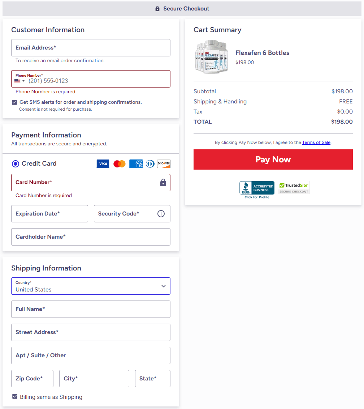Click the American Express card icon
The height and width of the screenshot is (409, 364).
click(x=136, y=164)
